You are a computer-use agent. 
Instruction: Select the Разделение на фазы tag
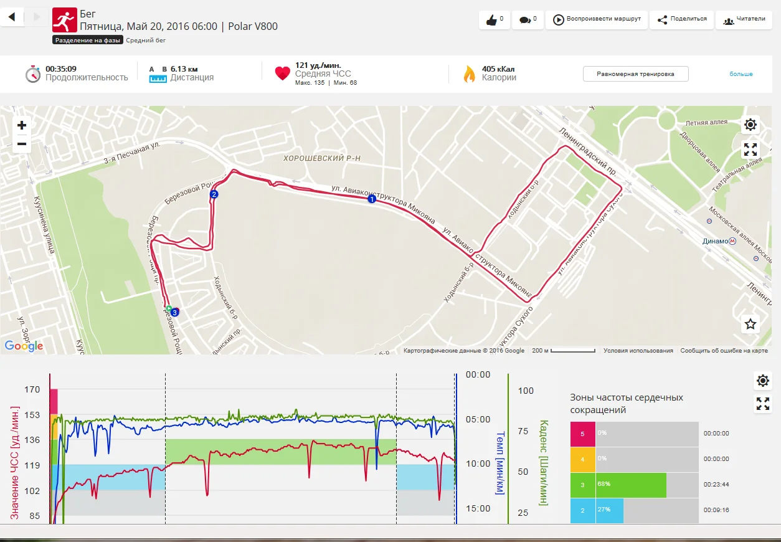(x=87, y=40)
